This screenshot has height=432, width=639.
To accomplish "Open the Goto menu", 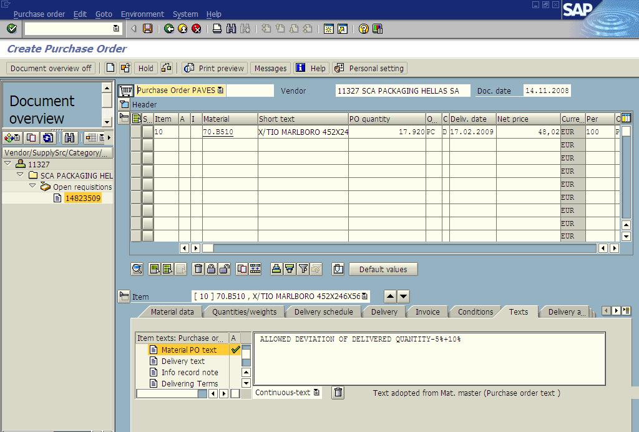I will (104, 14).
